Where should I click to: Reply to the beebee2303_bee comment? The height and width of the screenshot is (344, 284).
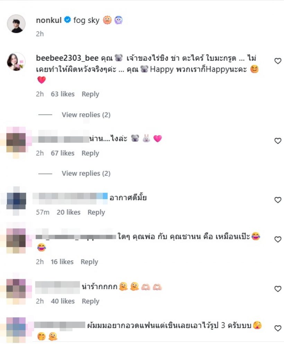coord(90,94)
